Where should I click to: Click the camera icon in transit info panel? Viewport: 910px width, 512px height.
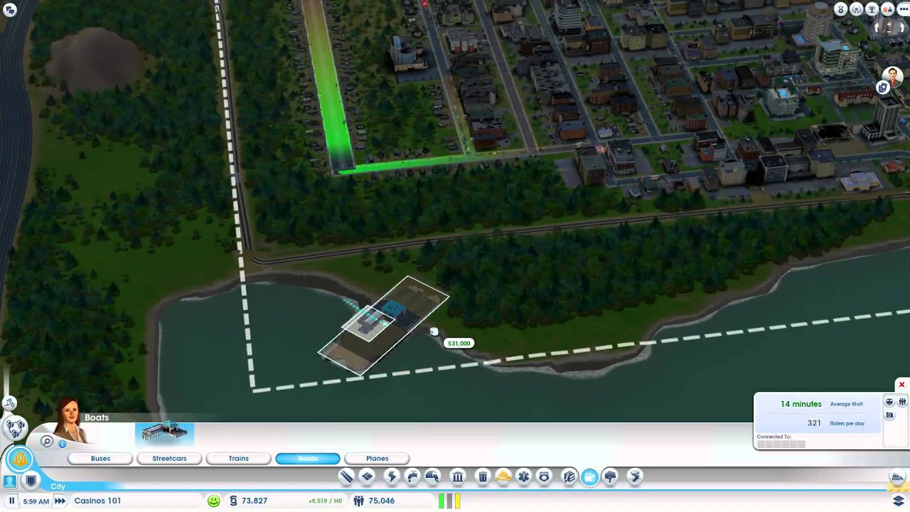pyautogui.click(x=889, y=415)
